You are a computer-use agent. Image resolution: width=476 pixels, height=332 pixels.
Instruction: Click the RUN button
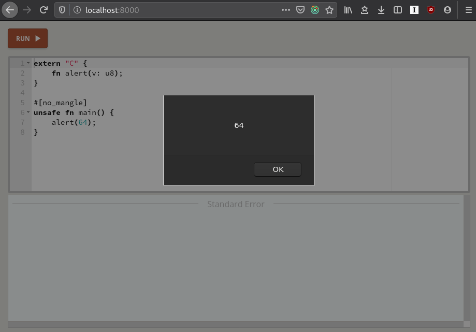(x=27, y=38)
